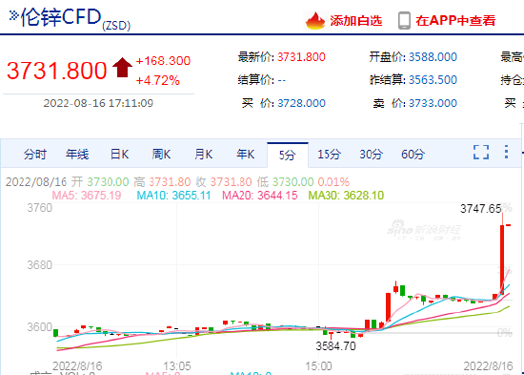Click the change value +168.300
The width and height of the screenshot is (524, 375).
163,61
